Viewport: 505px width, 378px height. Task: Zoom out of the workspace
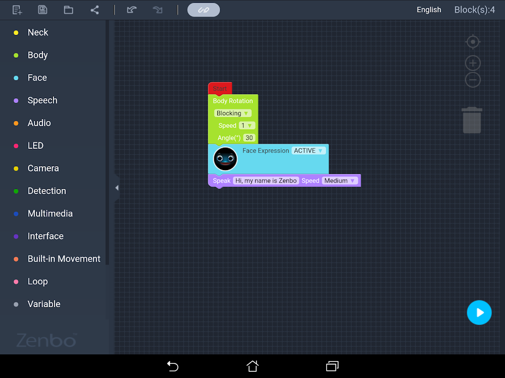click(x=473, y=80)
